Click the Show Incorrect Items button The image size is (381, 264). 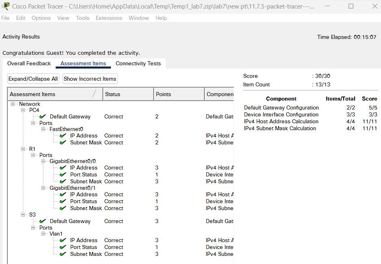tap(90, 79)
